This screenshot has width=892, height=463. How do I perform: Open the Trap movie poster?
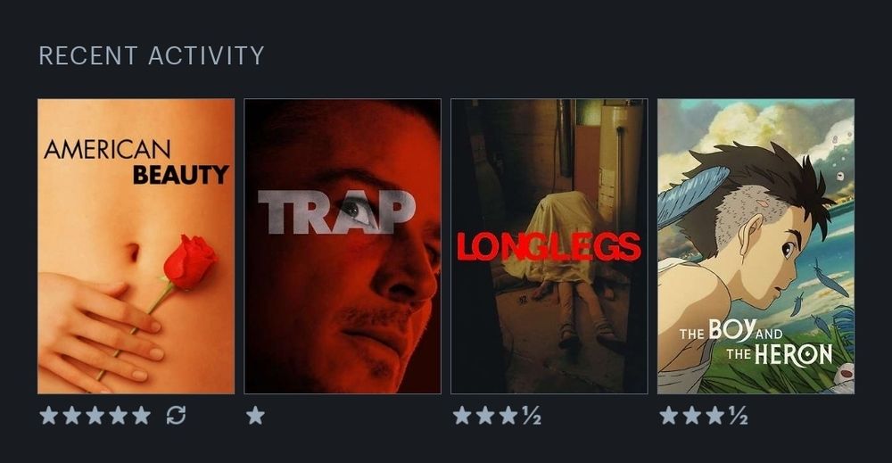pyautogui.click(x=343, y=246)
